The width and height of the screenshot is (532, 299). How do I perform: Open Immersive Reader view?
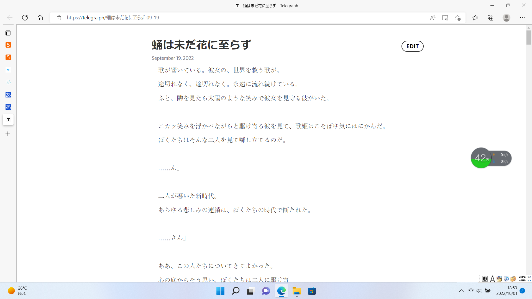445,18
